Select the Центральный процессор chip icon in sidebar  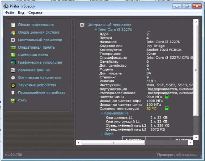click(x=13, y=40)
